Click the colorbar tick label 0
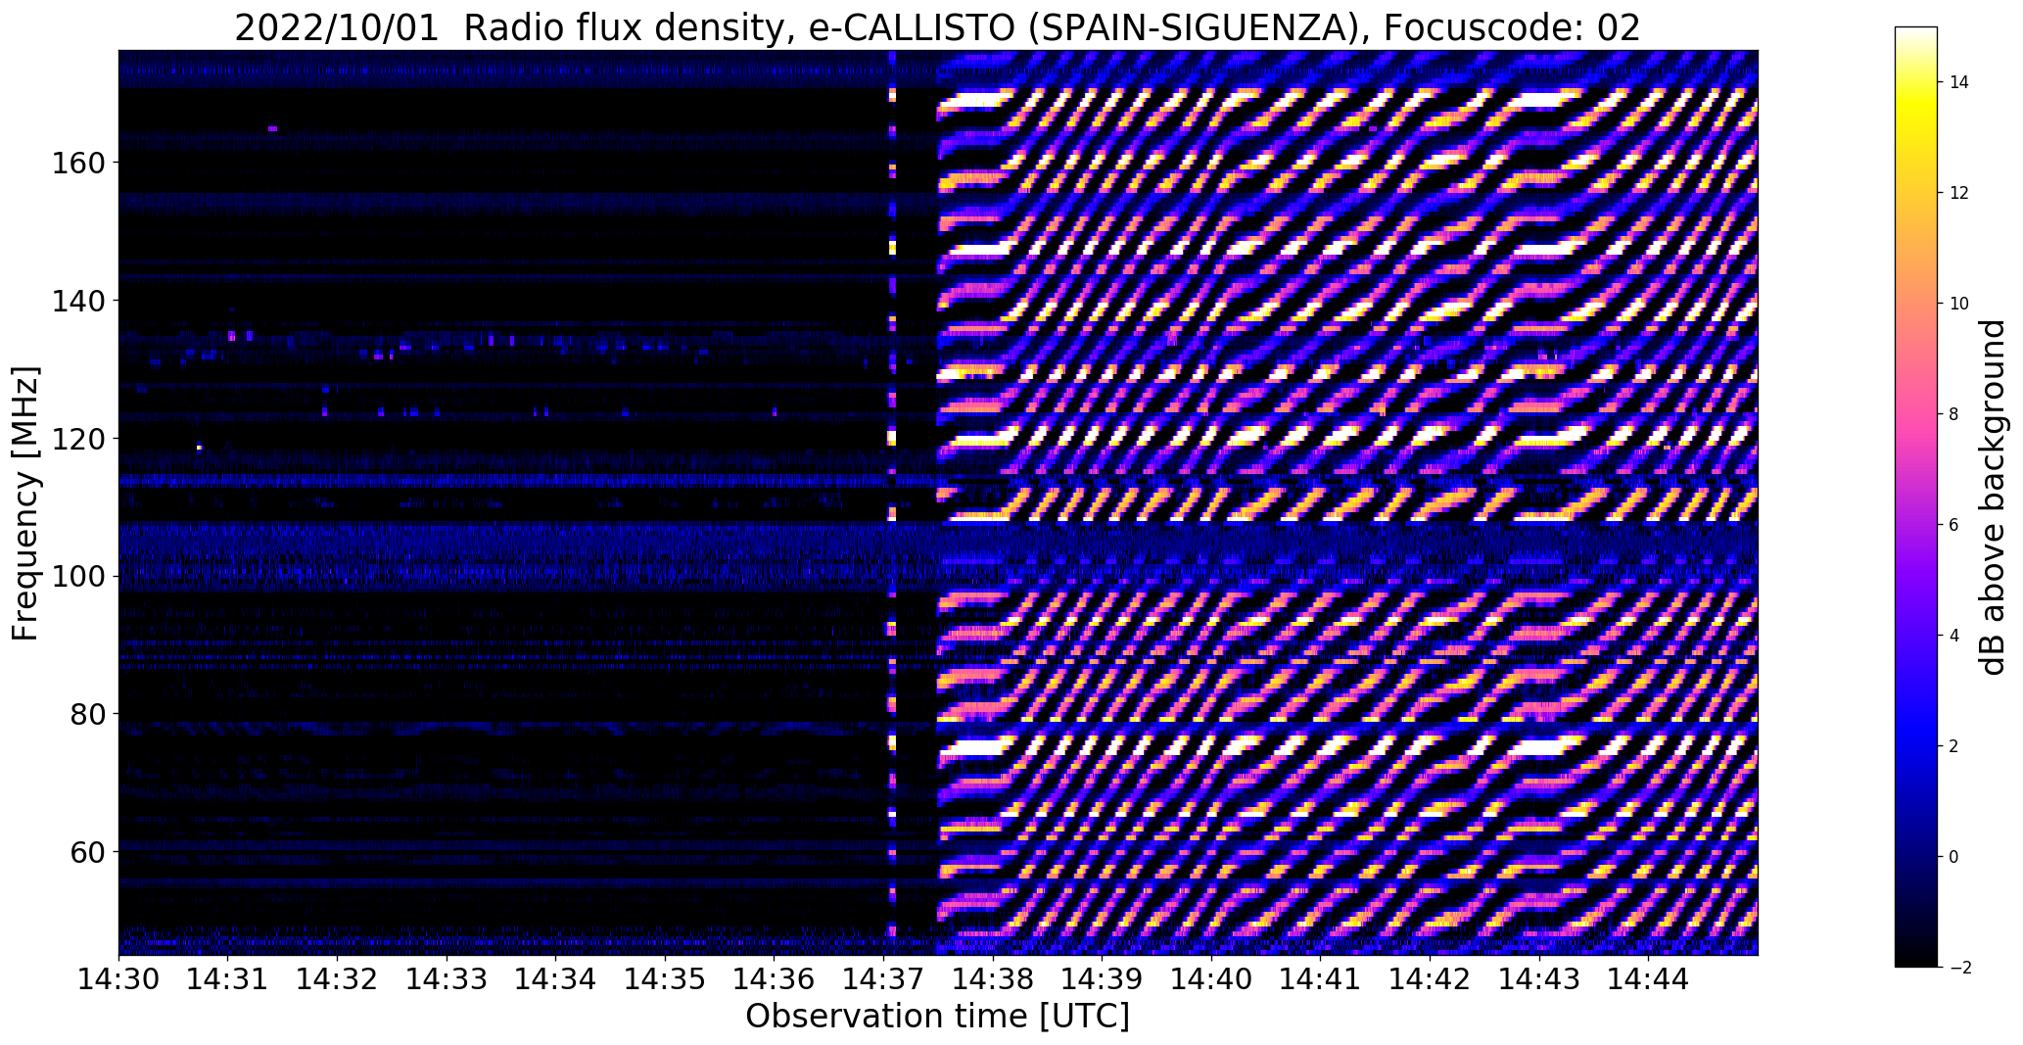 pos(1954,857)
